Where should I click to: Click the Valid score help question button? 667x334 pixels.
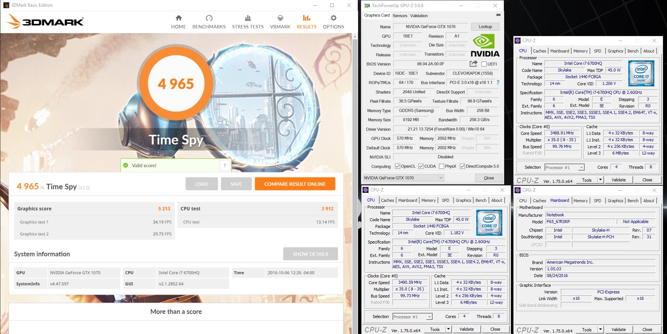(x=225, y=166)
